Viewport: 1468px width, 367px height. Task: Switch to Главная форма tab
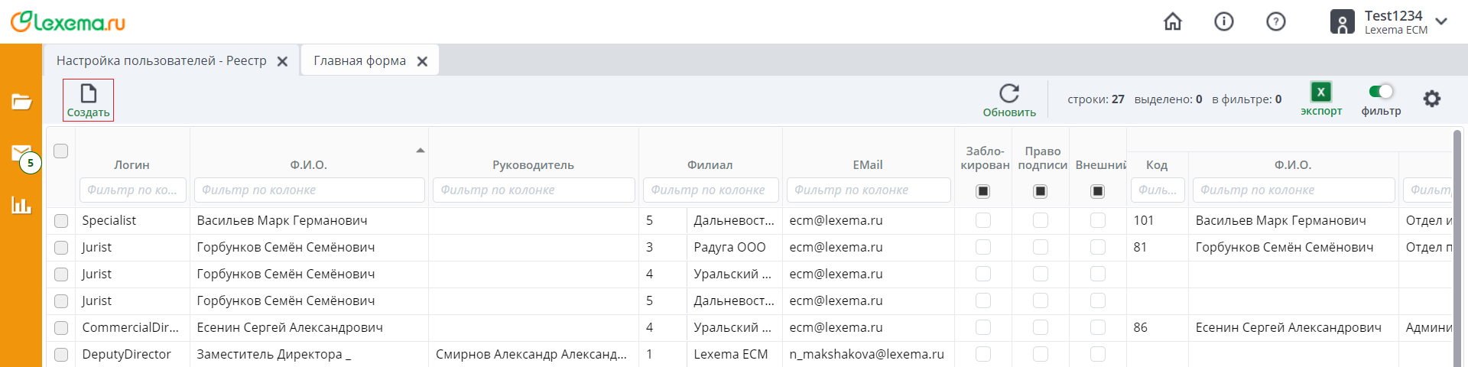coord(359,61)
